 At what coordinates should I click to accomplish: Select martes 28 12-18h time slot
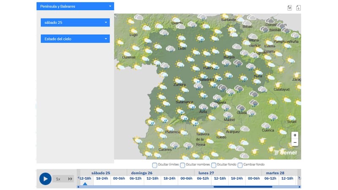click(287, 178)
